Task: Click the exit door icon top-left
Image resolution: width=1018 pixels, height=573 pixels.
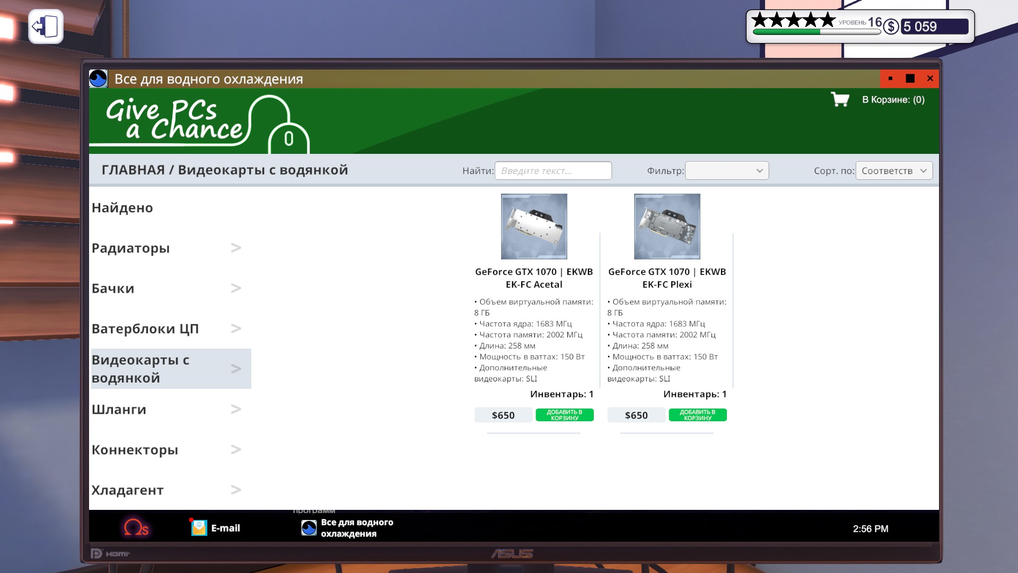Action: click(46, 27)
